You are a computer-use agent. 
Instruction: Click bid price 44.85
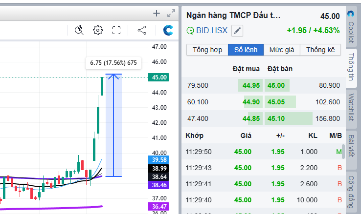[x=251, y=118]
